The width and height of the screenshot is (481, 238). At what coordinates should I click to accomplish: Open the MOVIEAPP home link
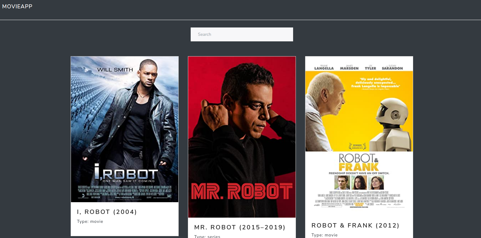(17, 6)
